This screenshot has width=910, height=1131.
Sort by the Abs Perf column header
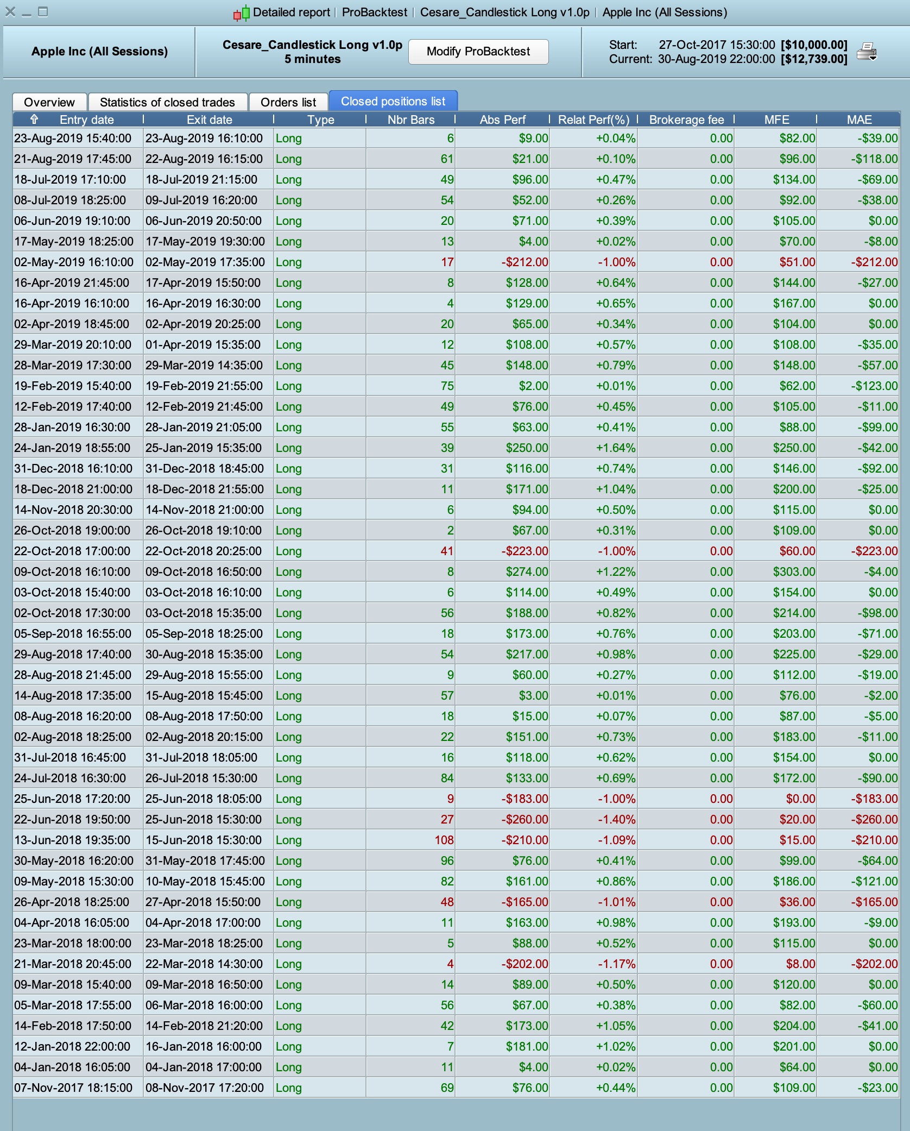click(503, 120)
